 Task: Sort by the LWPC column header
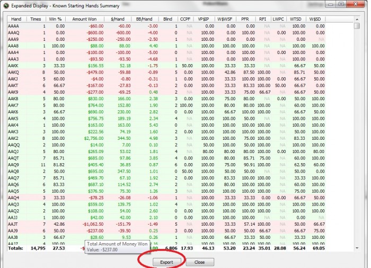click(x=278, y=19)
